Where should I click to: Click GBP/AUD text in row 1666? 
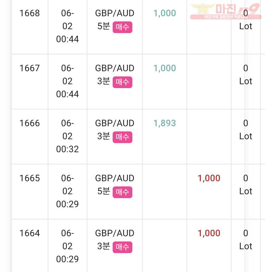click(x=115, y=123)
